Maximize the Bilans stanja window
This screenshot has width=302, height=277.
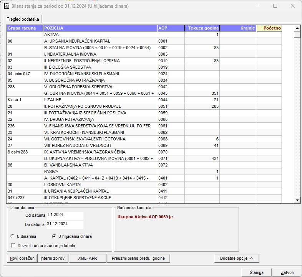tap(275, 6)
